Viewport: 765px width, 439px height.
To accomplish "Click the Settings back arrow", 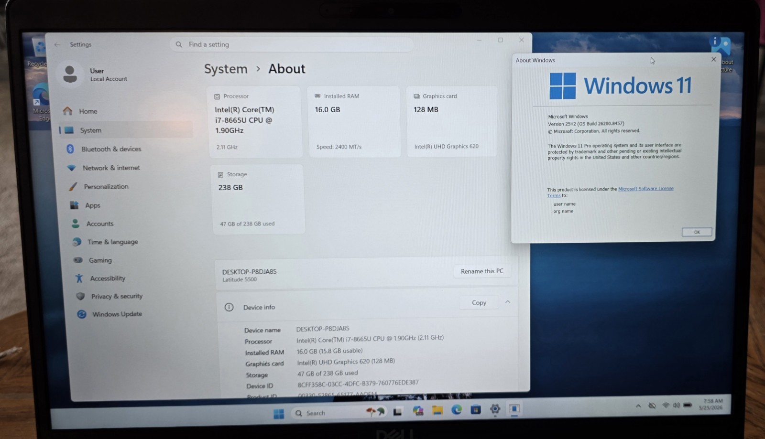I will pyautogui.click(x=57, y=44).
